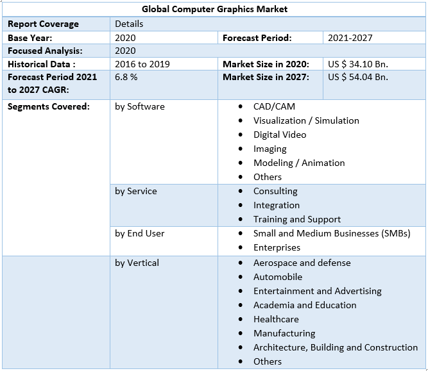The height and width of the screenshot is (371, 428).
Task: Select the 'by Vertical' segment cell
Action: 137,263
